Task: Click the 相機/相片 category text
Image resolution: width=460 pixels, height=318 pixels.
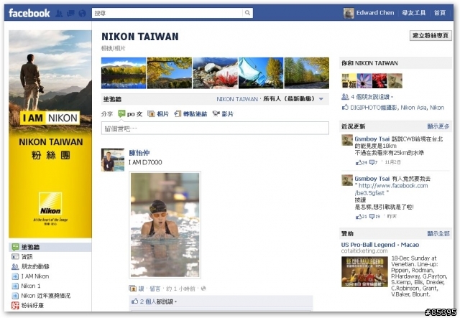Action: point(113,48)
